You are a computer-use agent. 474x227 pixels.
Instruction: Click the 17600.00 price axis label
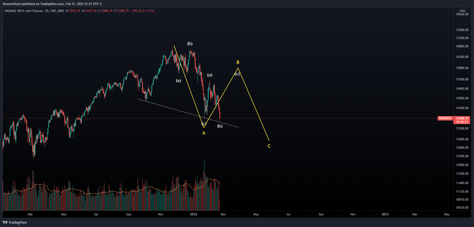[462, 30]
